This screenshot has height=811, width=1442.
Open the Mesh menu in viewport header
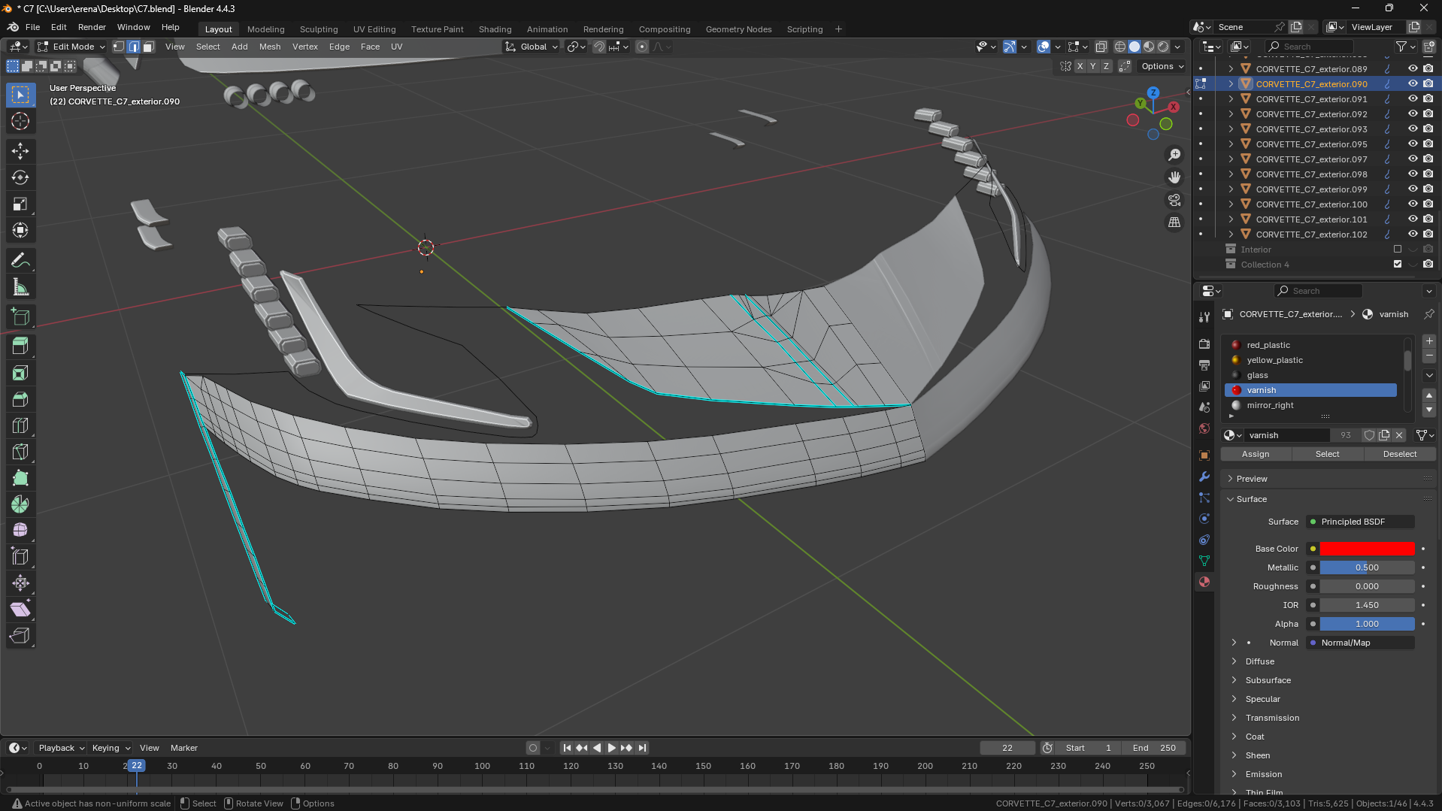[270, 47]
